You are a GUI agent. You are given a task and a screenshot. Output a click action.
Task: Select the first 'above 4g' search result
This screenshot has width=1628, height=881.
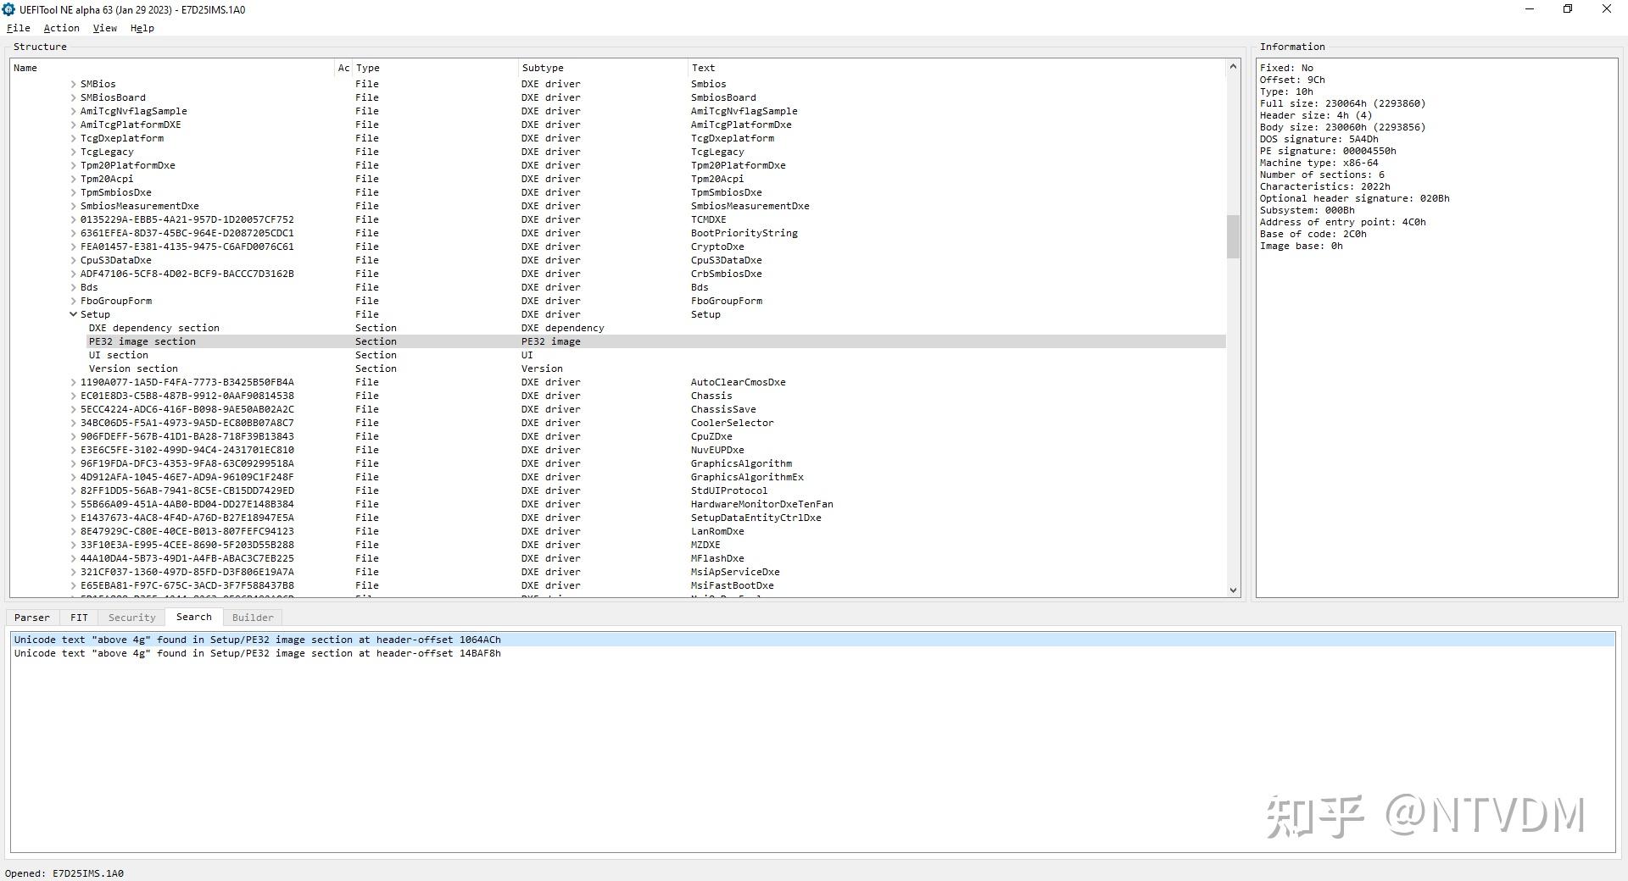pyautogui.click(x=257, y=639)
